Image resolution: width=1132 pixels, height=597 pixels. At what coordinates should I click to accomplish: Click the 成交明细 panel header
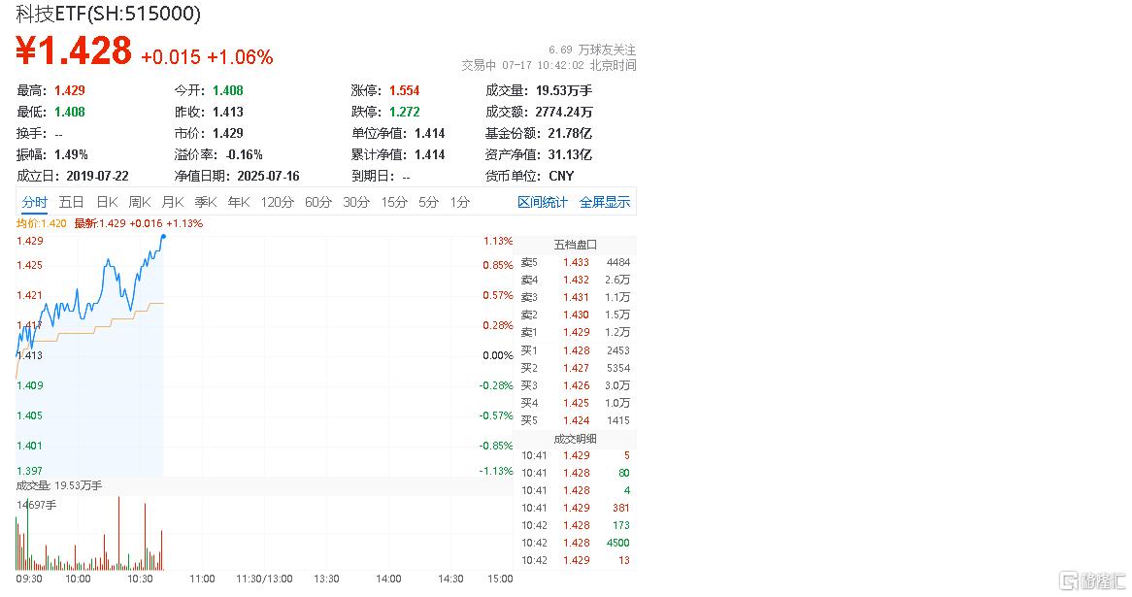[x=576, y=439]
